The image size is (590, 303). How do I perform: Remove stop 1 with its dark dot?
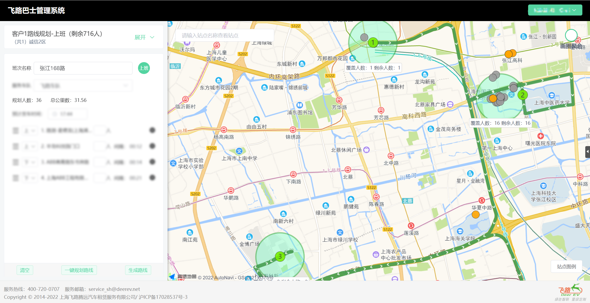[152, 130]
